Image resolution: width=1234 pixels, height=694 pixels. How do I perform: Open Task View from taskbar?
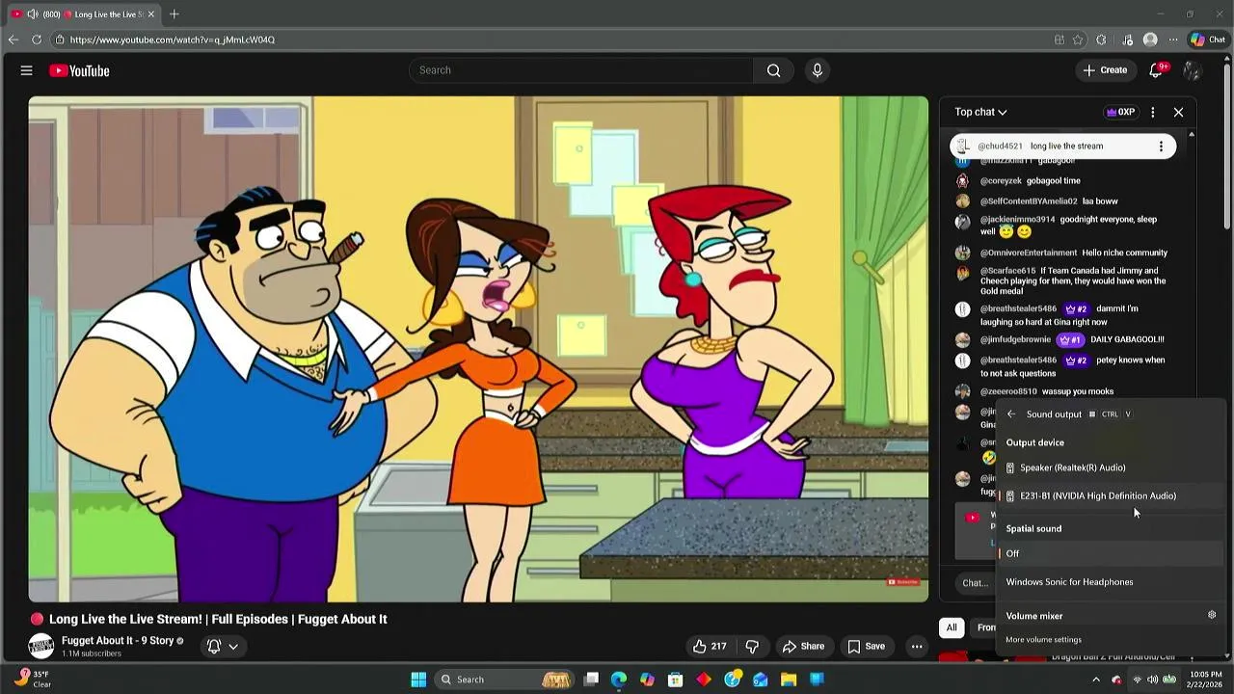tap(591, 680)
